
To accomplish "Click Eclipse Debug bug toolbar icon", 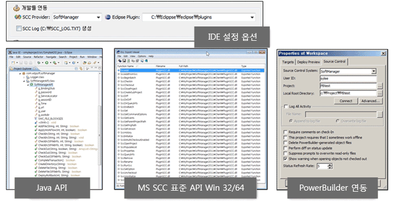I will pos(39,63).
